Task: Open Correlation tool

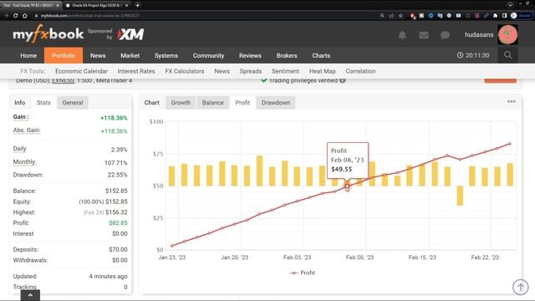Action: click(360, 71)
